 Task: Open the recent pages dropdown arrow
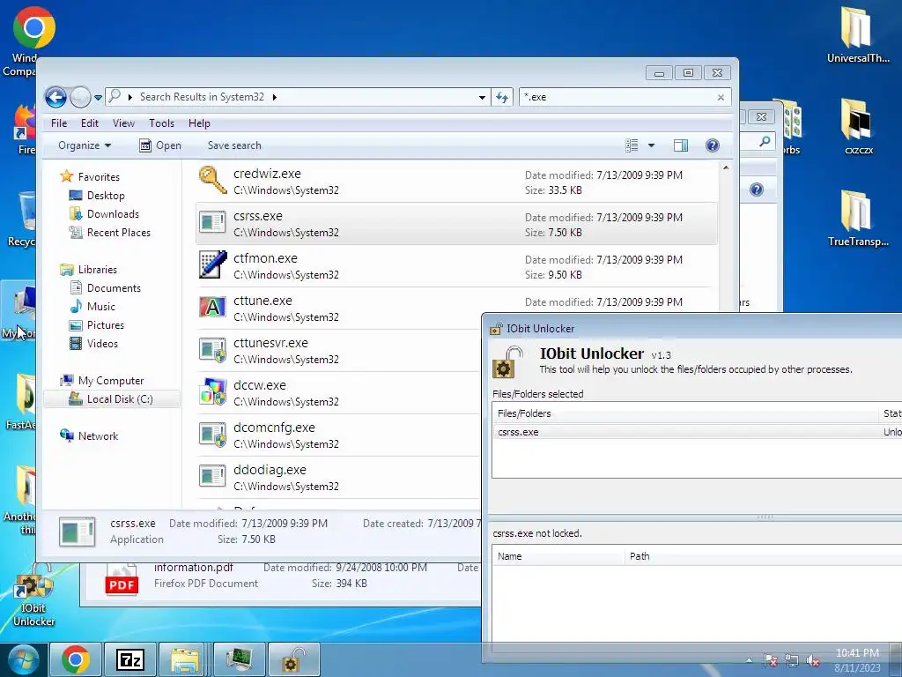point(99,98)
